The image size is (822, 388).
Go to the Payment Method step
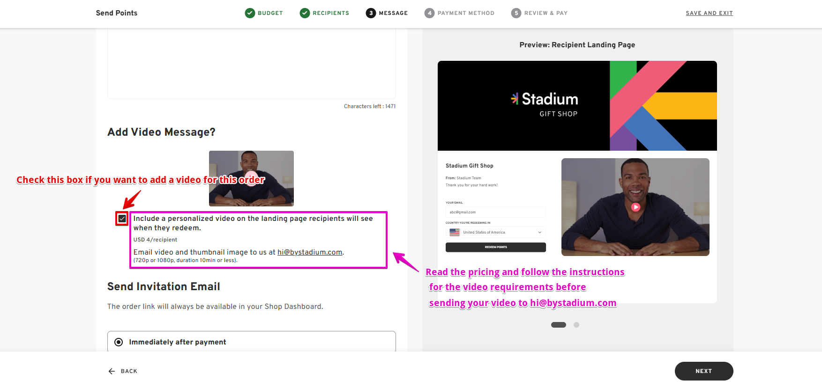466,13
